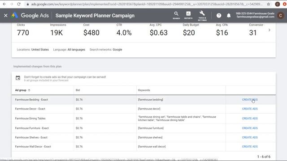This screenshot has width=287, height=161.
Task: Create ads for Farmhouse Dining Tables
Action: pyautogui.click(x=250, y=119)
